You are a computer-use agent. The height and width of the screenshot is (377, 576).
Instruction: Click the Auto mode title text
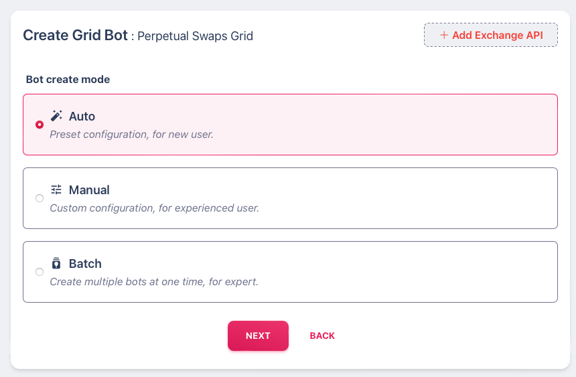tap(82, 117)
